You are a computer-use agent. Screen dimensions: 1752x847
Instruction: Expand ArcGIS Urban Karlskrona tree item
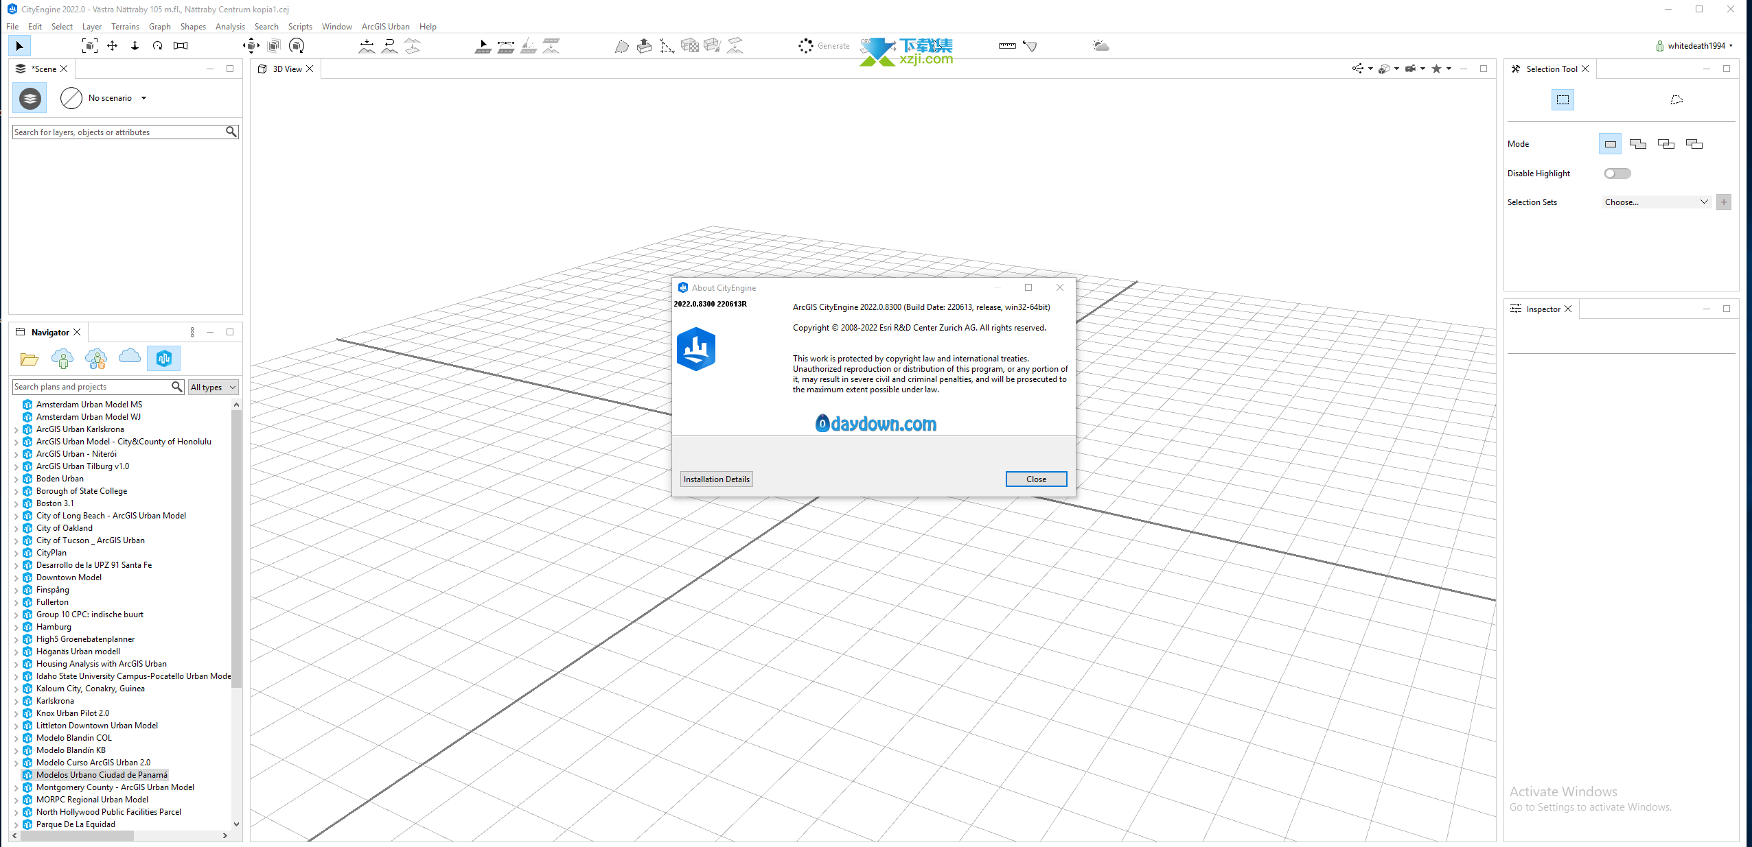click(x=16, y=429)
